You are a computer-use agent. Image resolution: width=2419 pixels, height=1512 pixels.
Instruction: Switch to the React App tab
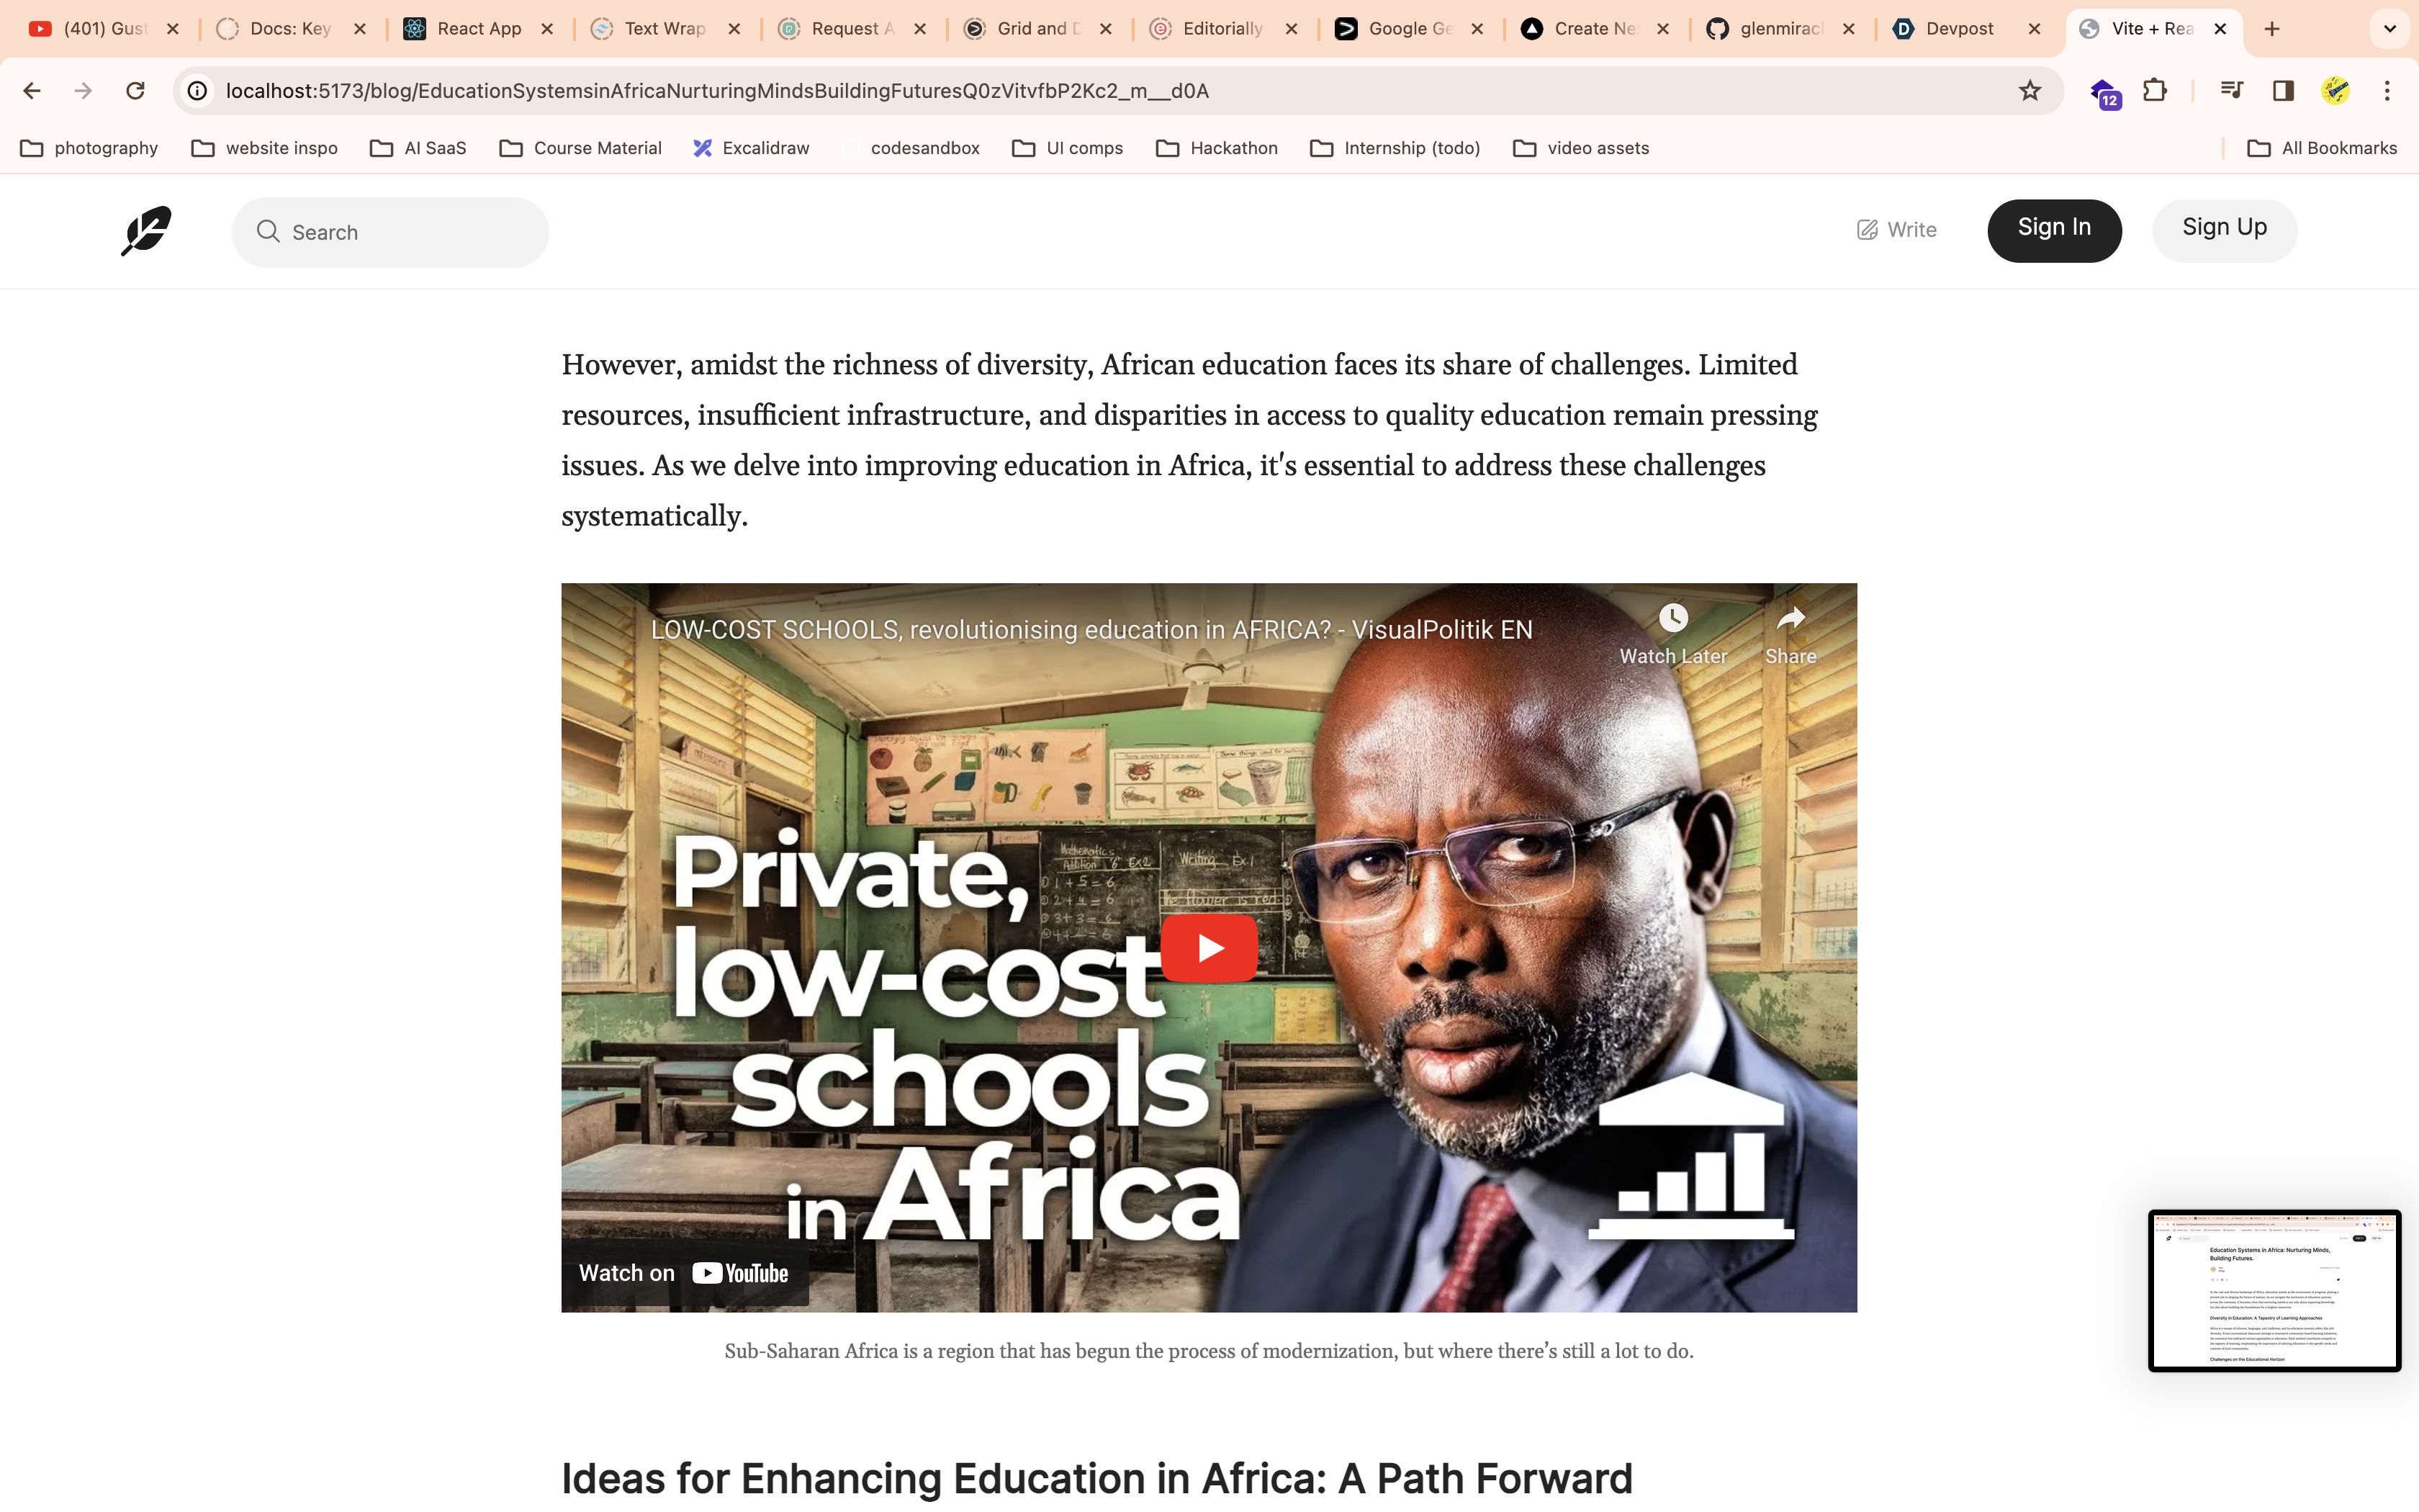[478, 29]
